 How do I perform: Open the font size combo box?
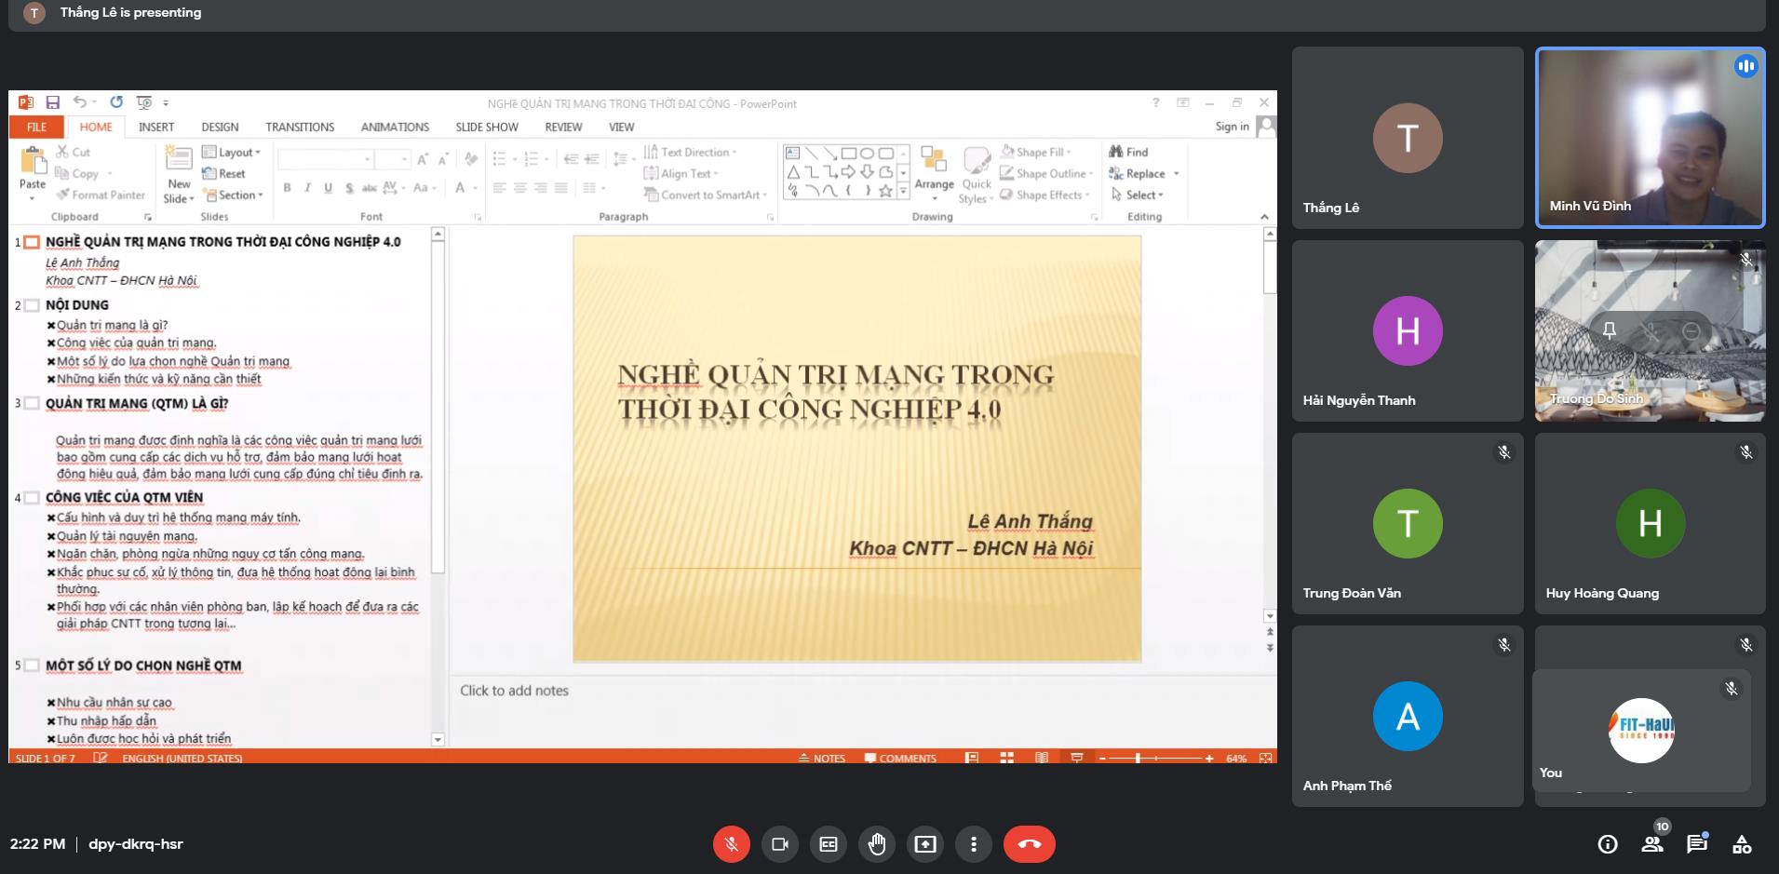pyautogui.click(x=392, y=159)
